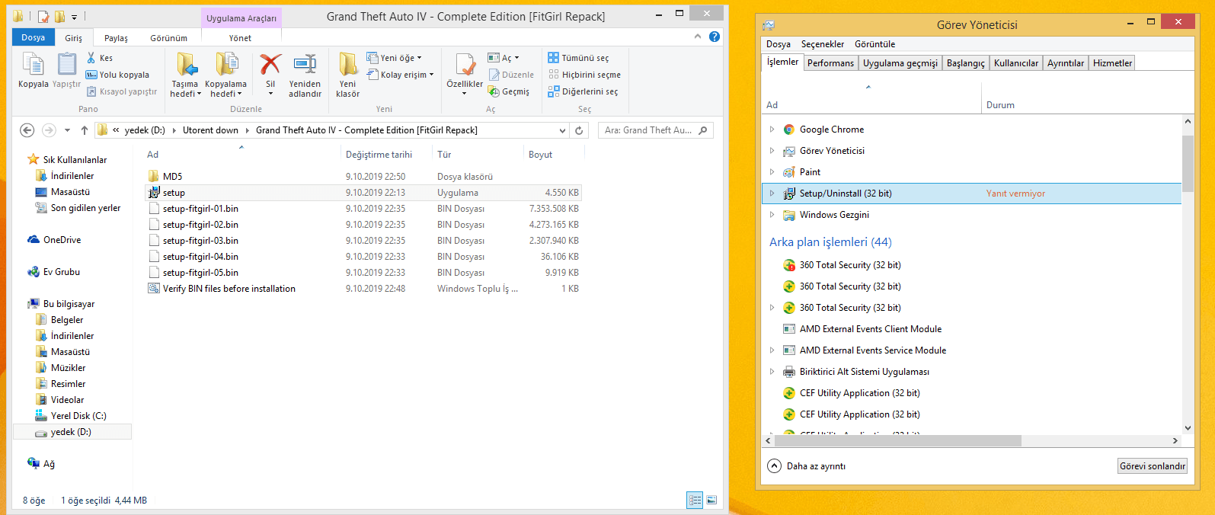Open the Aç dropdown in ribbon
Screen dimensions: 1215x515
point(504,58)
